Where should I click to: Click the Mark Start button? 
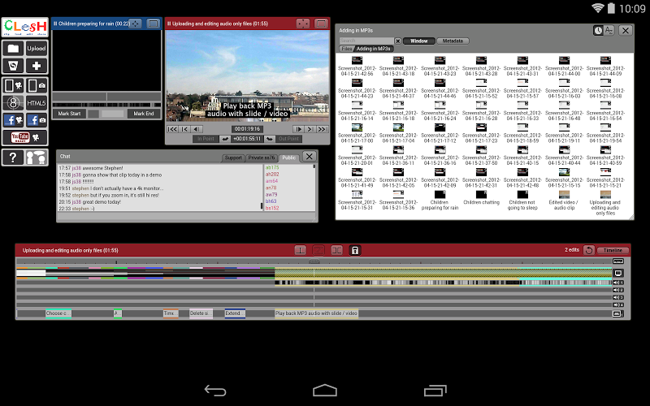[x=69, y=114]
